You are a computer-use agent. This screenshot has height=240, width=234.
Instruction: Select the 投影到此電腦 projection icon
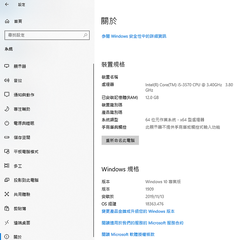pyautogui.click(x=7, y=180)
